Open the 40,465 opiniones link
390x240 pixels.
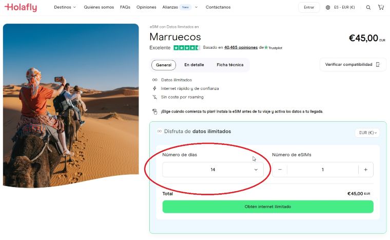(x=241, y=48)
